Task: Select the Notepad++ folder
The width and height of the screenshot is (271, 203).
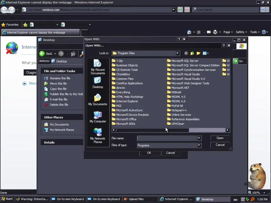Action: click(x=177, y=110)
